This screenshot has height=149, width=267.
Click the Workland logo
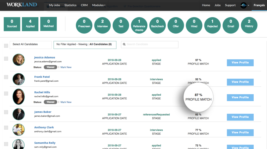(x=22, y=5)
